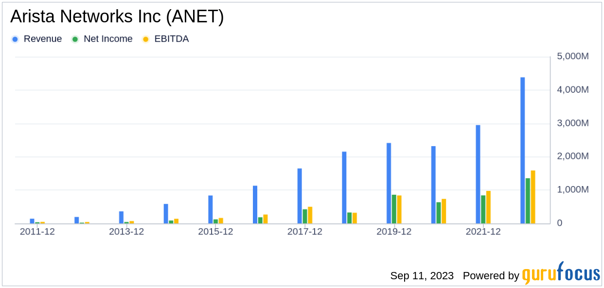Click the 2013-12 x-axis label
The height and width of the screenshot is (288, 604).
coord(126,232)
